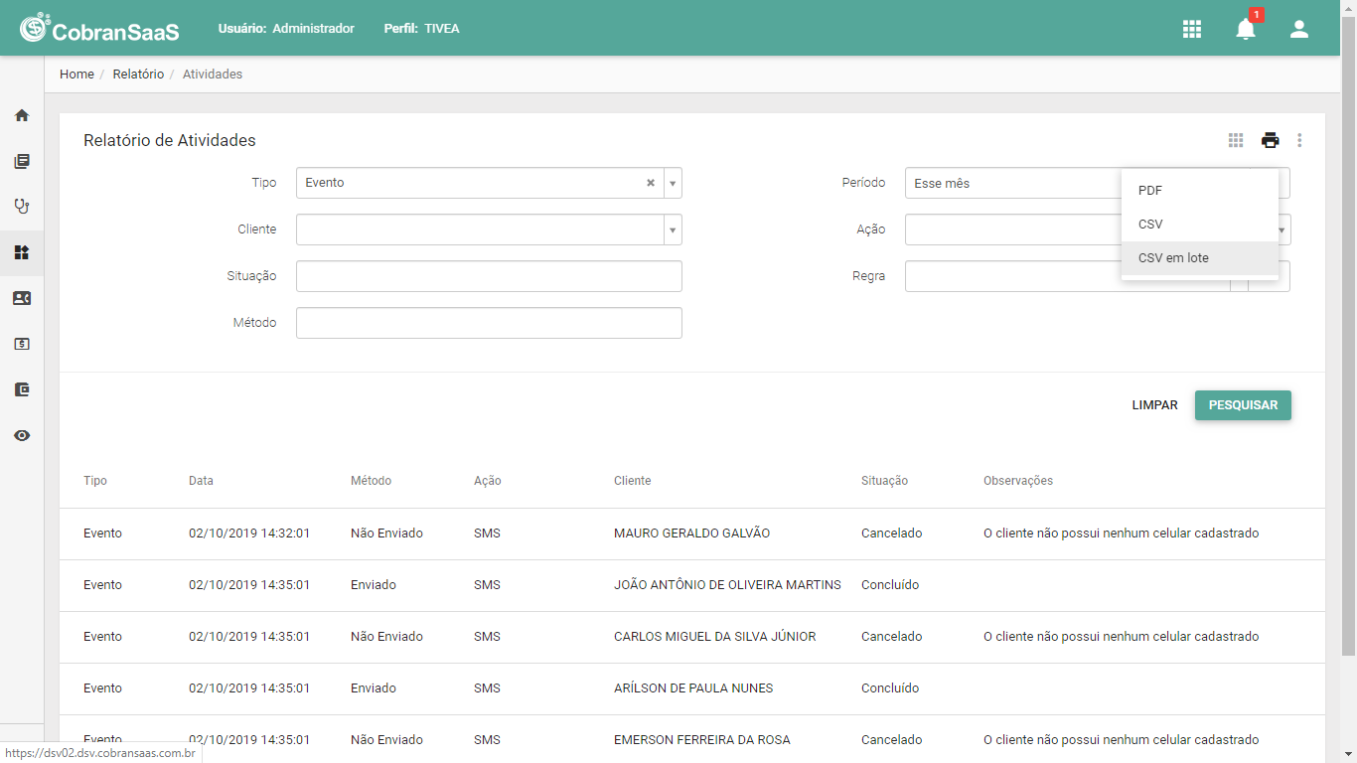Viewport: 1357px width, 763px height.
Task: Focus the Método input field
Action: 489,323
